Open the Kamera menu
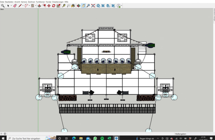Viewport: 215px width, 140px height. (24, 2)
